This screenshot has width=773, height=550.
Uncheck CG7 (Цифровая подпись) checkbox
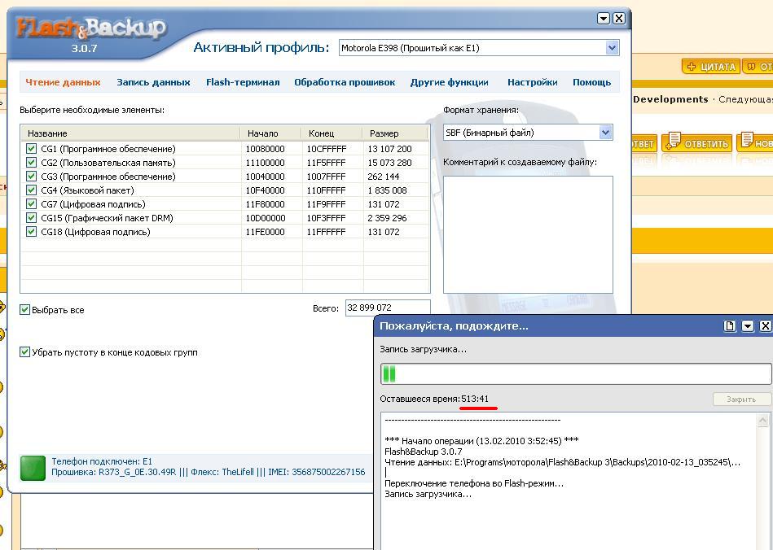31,203
